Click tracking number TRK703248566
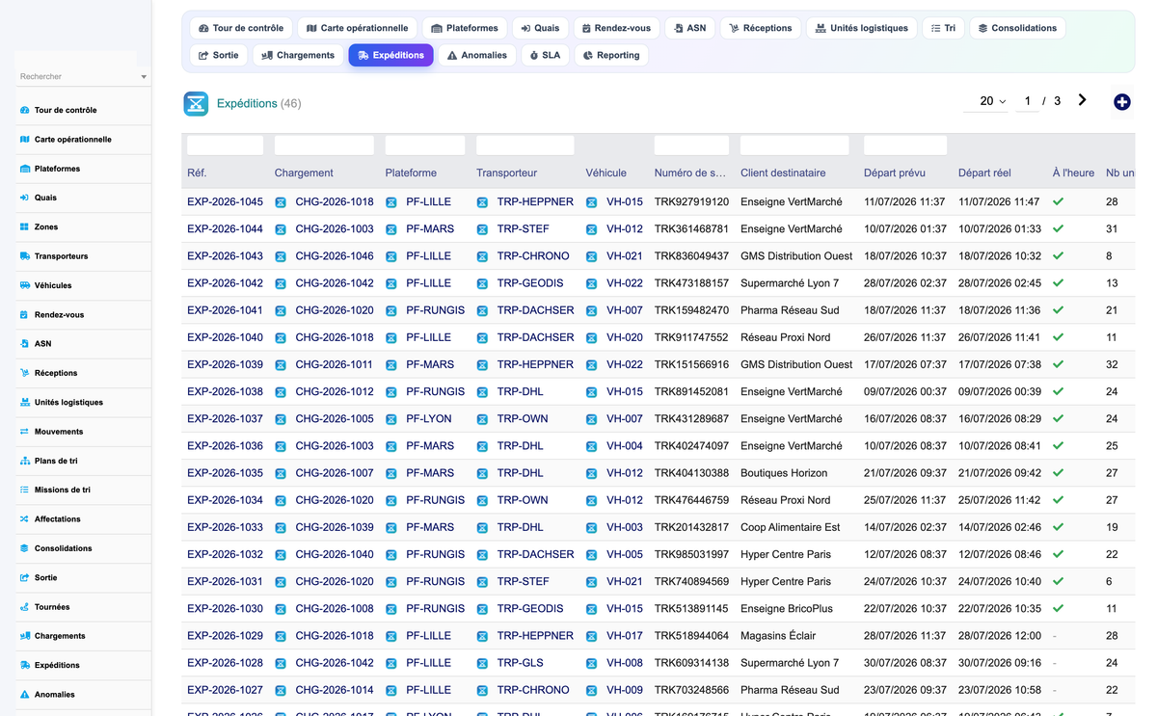The width and height of the screenshot is (1157, 716). (691, 691)
